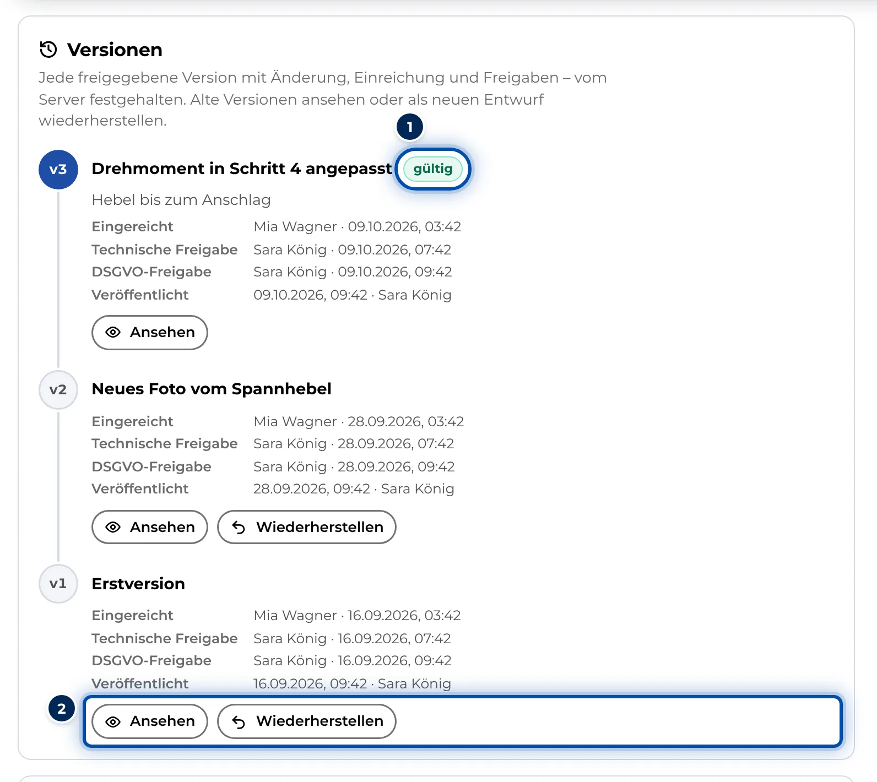Open Ansehen for Neues Foto vom Spannhebel
Image resolution: width=877 pixels, height=782 pixels.
coord(150,527)
